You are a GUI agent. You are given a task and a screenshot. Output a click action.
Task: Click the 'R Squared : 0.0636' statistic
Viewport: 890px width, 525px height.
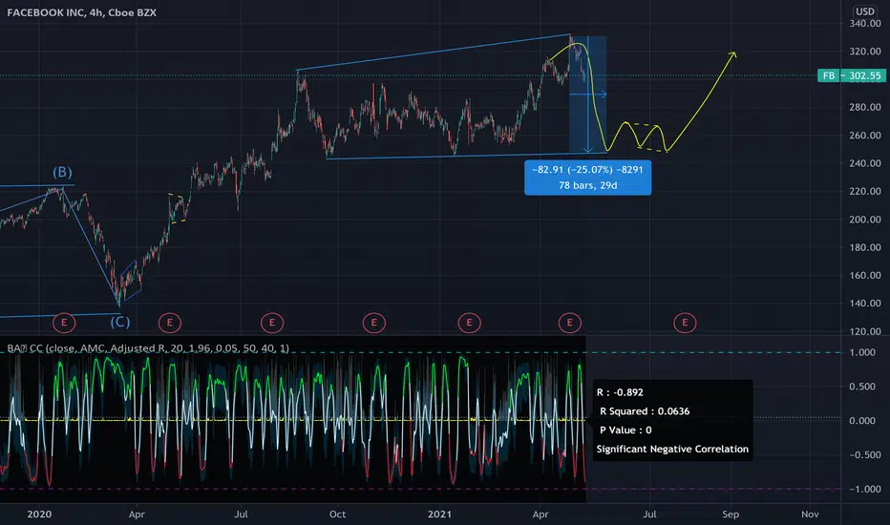click(x=645, y=410)
